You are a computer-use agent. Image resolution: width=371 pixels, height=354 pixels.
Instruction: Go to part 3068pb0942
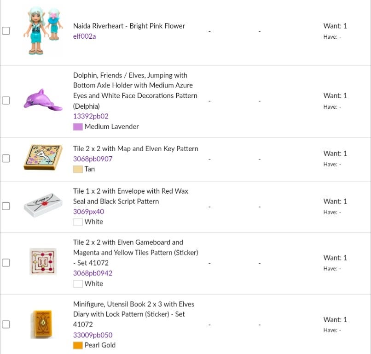click(x=93, y=273)
